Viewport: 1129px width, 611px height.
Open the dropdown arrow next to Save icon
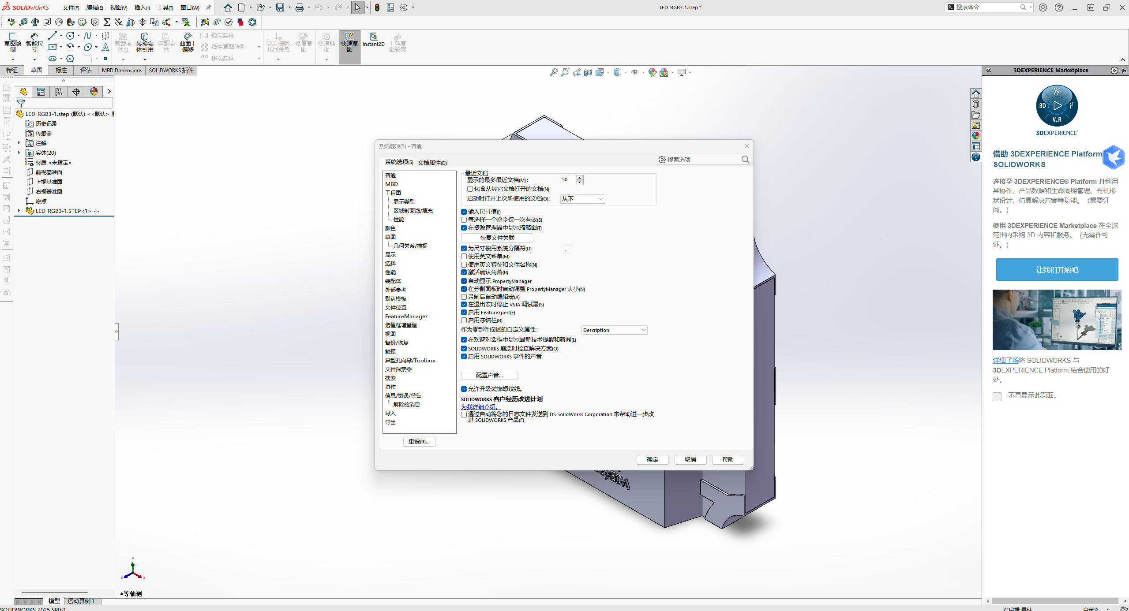(x=289, y=7)
